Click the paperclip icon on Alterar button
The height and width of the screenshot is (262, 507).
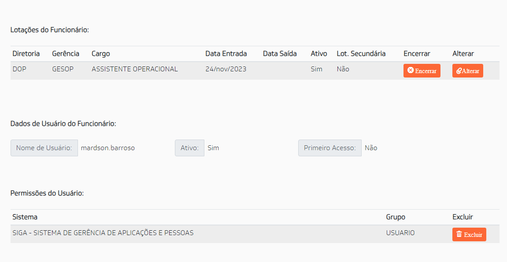[x=459, y=71]
